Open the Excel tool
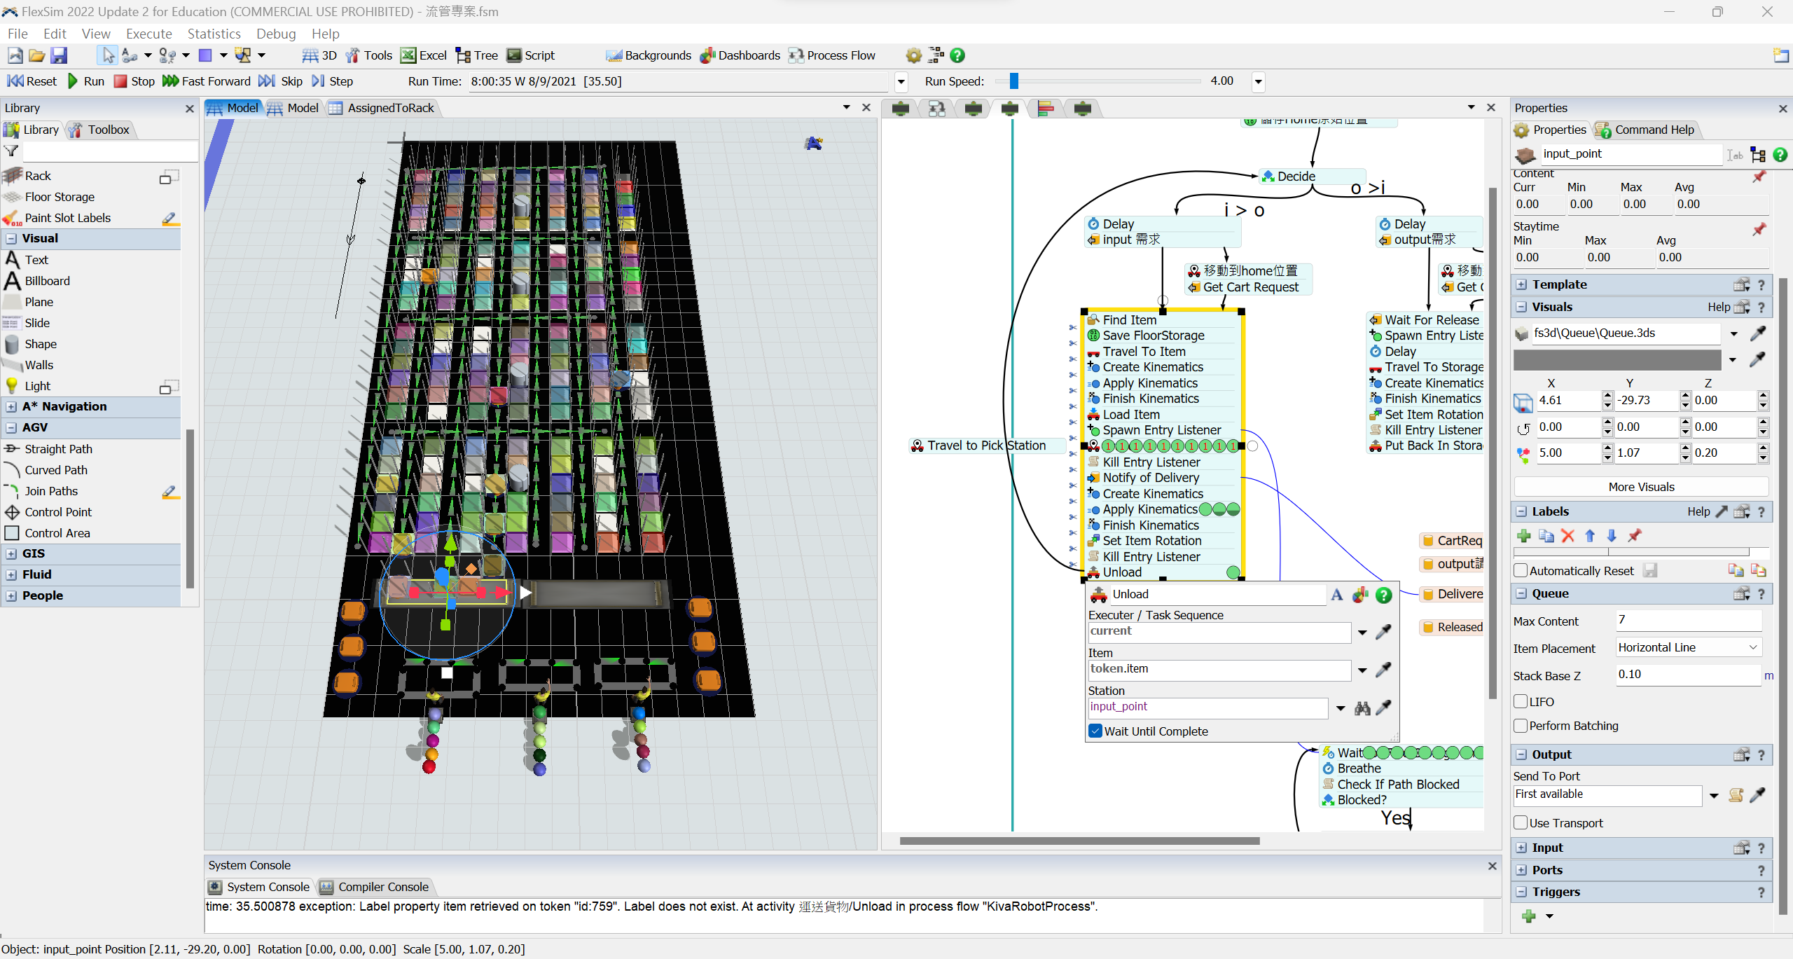 coord(424,55)
